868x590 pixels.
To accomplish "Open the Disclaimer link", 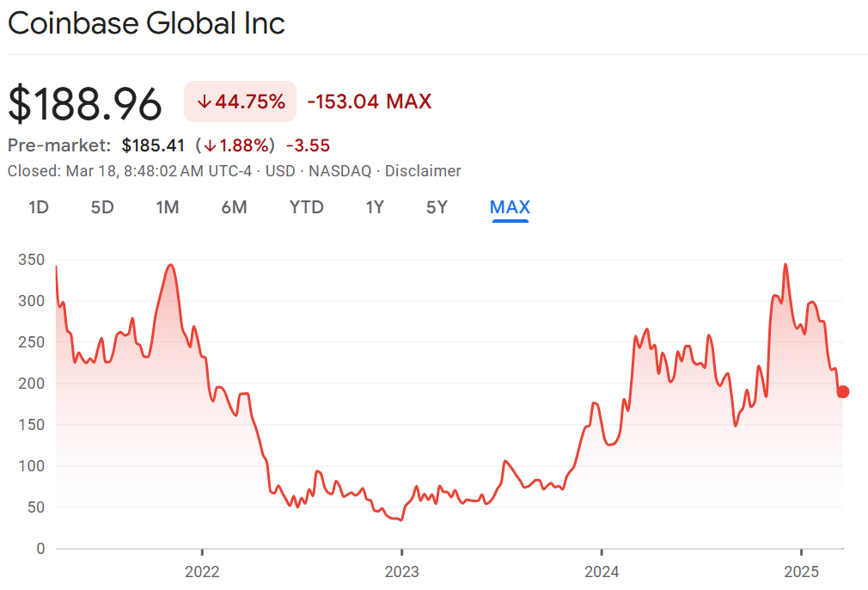I will [423, 171].
